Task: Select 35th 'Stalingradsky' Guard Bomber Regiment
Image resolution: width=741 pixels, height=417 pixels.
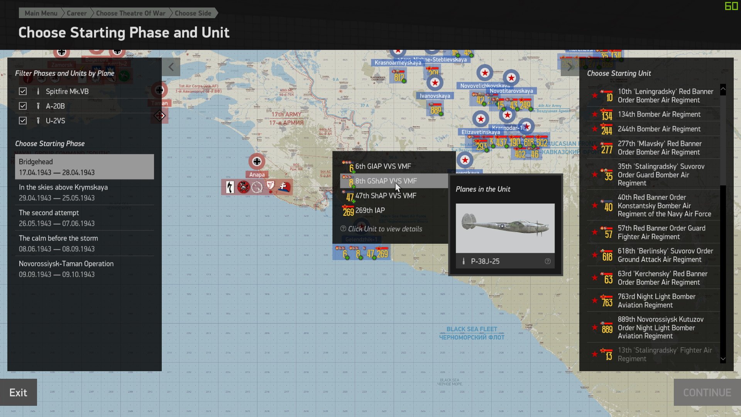Action: pyautogui.click(x=653, y=175)
